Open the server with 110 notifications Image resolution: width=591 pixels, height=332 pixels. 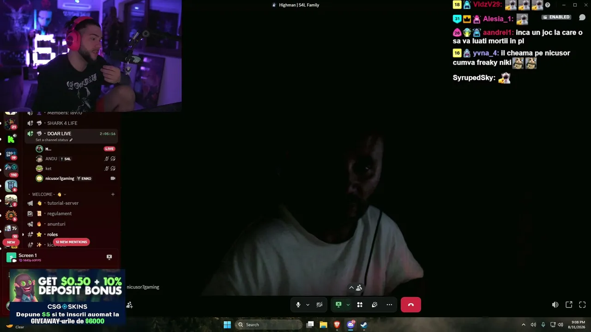11,169
